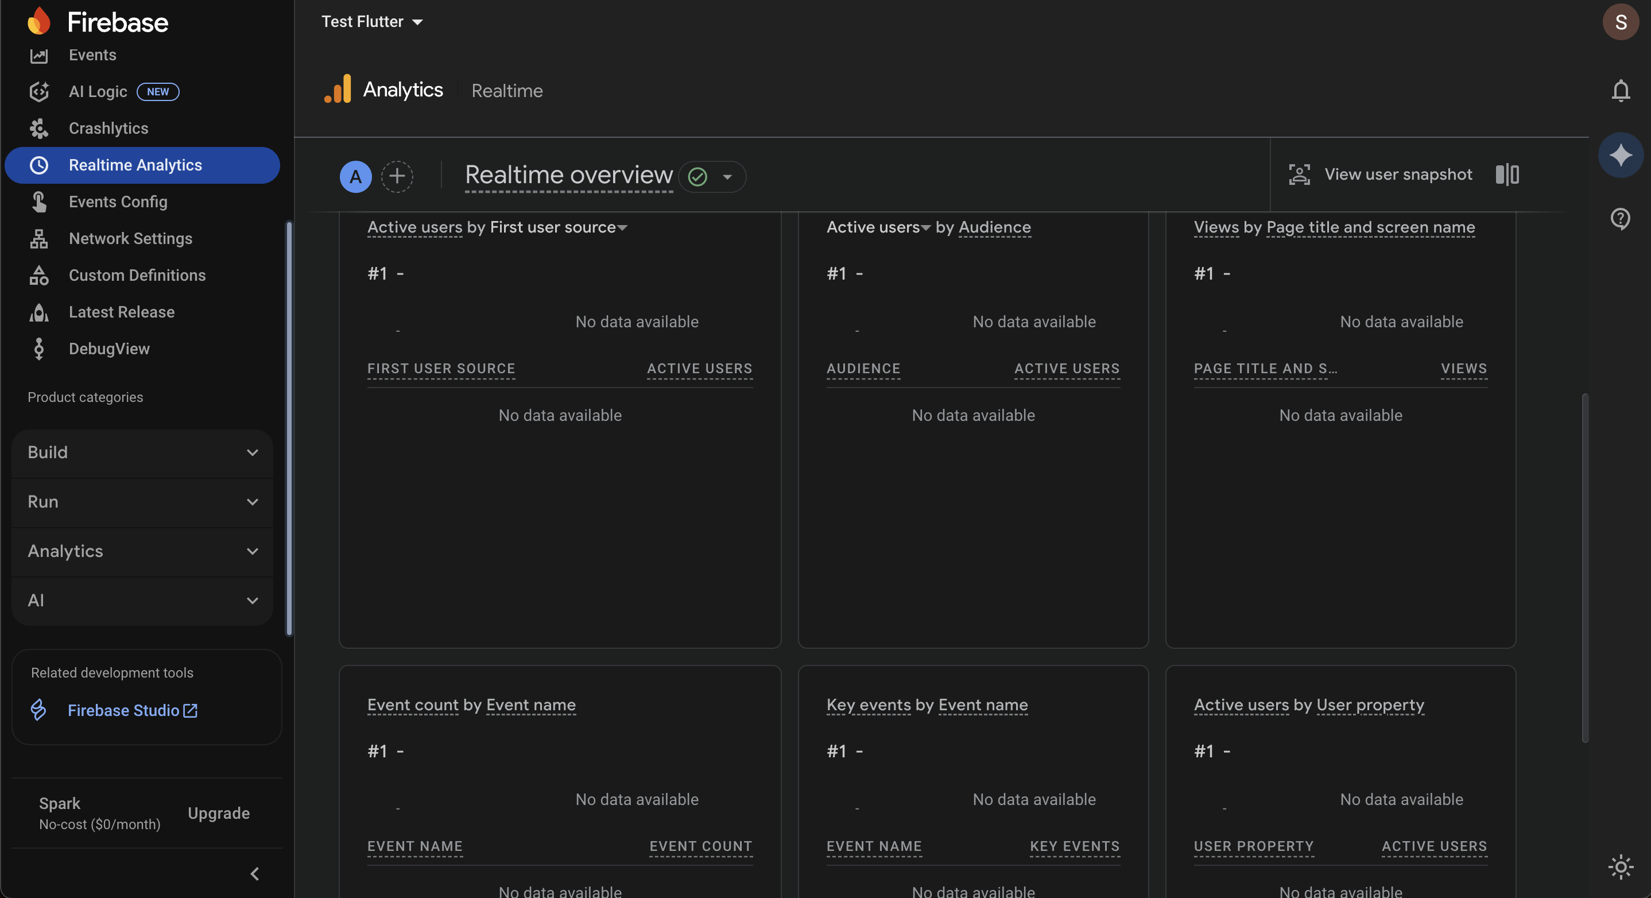Collapse the sidebar with the left chevron
The width and height of the screenshot is (1651, 898).
point(254,874)
